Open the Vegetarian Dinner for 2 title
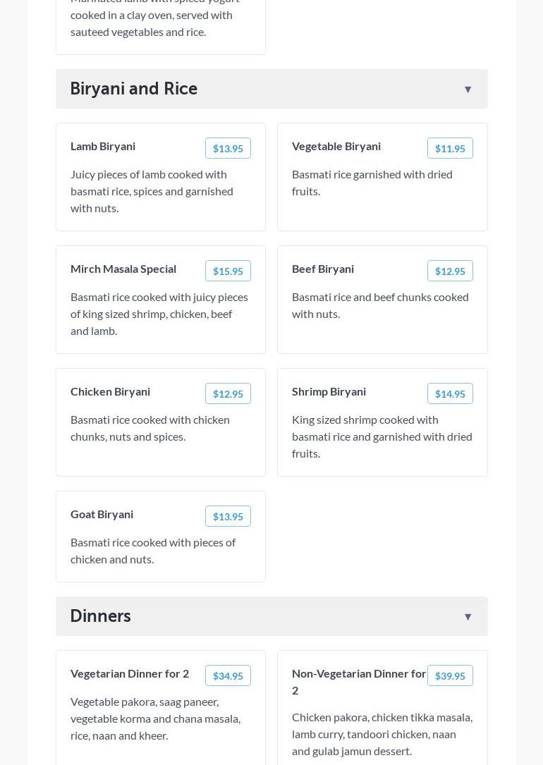 (x=130, y=673)
